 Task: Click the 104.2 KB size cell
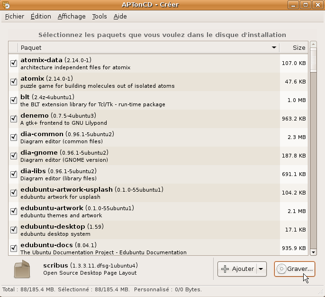pos(294,193)
